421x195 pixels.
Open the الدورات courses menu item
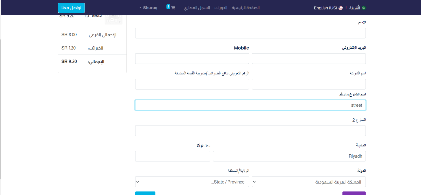coord(221,8)
